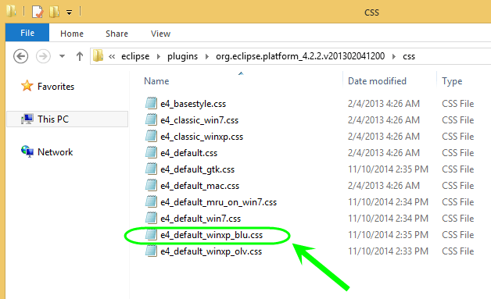Click the file icon of e4_default_mru_on_win7.css

(151, 201)
